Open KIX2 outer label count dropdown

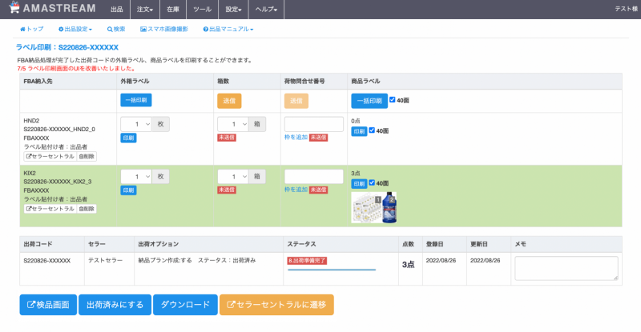136,177
